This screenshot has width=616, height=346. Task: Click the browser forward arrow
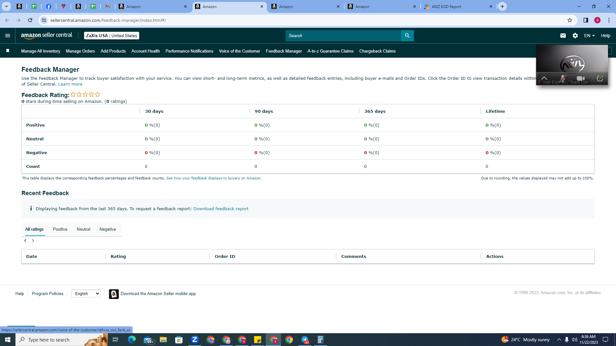coord(19,20)
